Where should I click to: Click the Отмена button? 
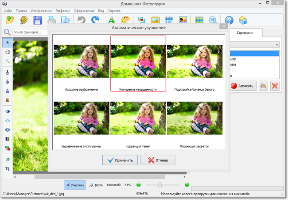158,160
